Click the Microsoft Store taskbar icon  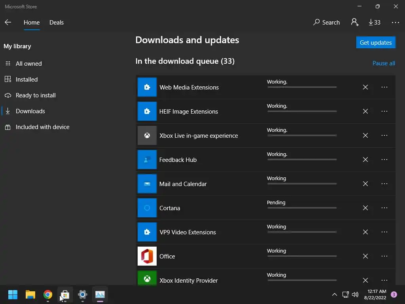click(x=65, y=294)
